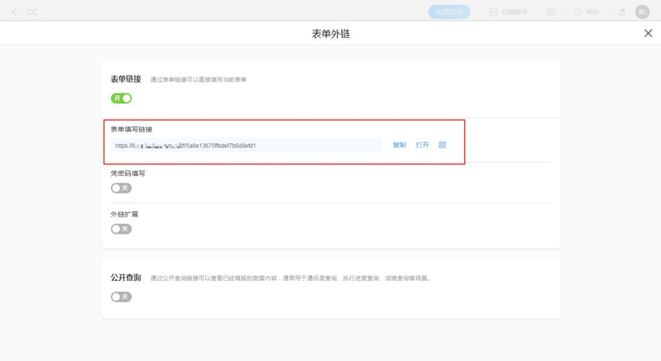
Task: Turn on the 公开查询 toggle
Action: (121, 297)
